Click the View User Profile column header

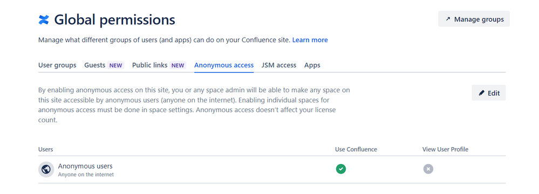click(445, 149)
